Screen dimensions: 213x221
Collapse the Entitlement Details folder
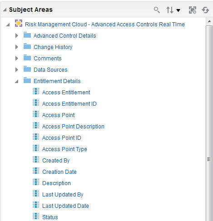coord(16,81)
